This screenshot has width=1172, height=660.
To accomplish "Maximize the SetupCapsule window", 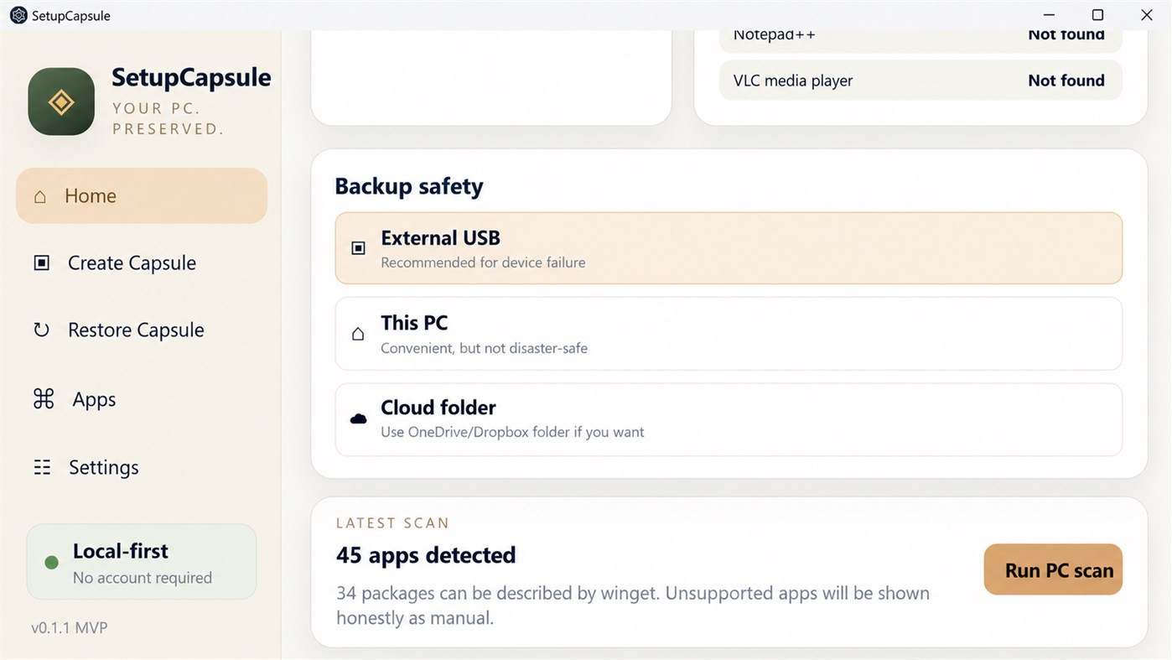I will (x=1097, y=15).
